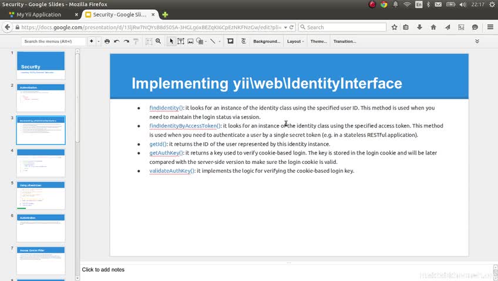498x281 pixels.
Task: Open a new Firefox tab
Action: pos(165,15)
